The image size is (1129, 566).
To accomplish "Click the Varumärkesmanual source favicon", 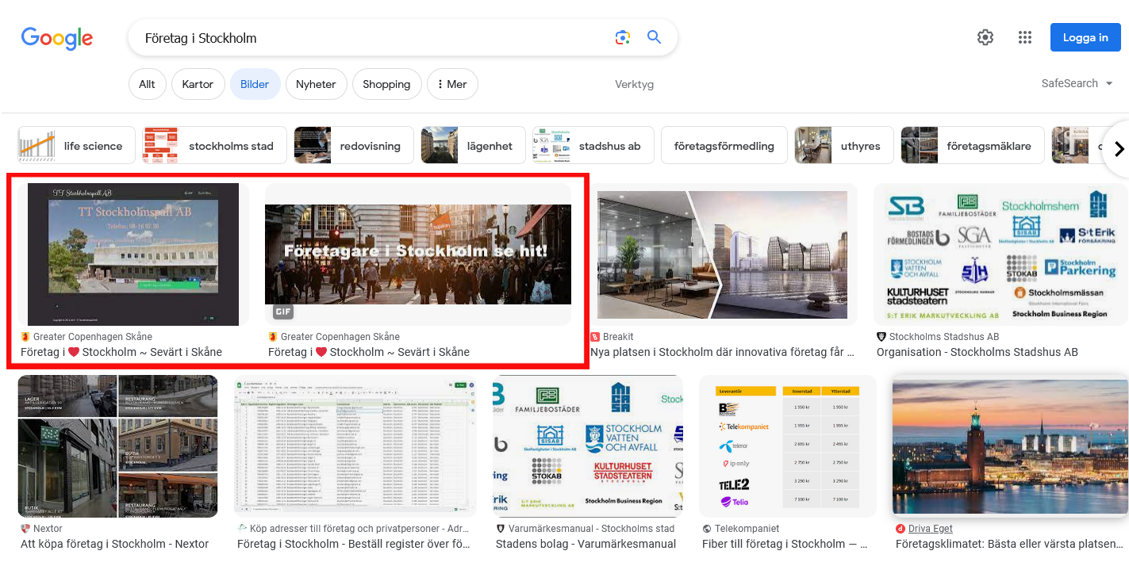I will (x=501, y=529).
